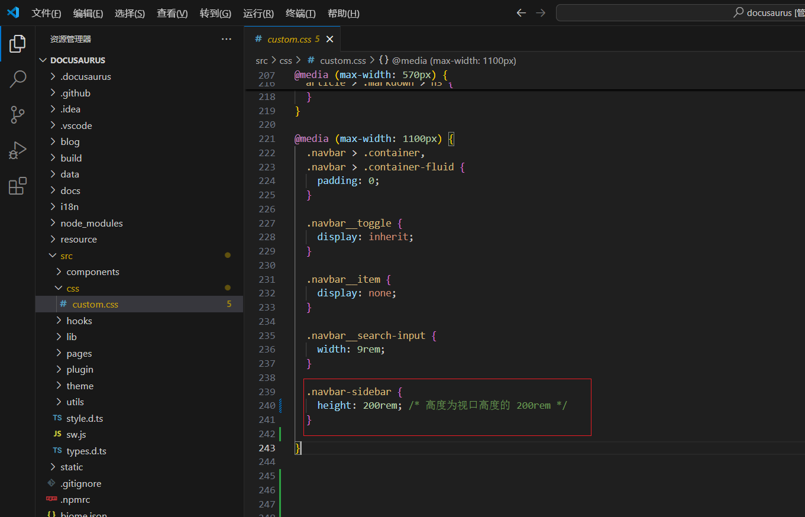Open the Extensions view

pyautogui.click(x=18, y=186)
